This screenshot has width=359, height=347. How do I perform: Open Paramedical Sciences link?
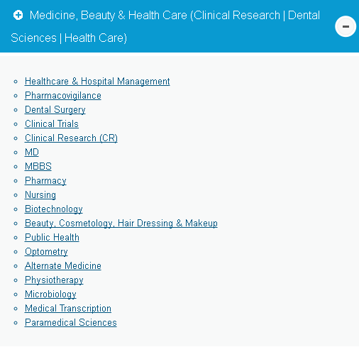(x=71, y=323)
